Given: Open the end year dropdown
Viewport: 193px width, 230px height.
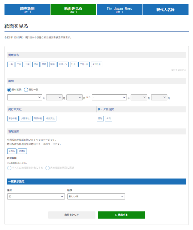Looking at the screenshot, I should click(x=109, y=97).
